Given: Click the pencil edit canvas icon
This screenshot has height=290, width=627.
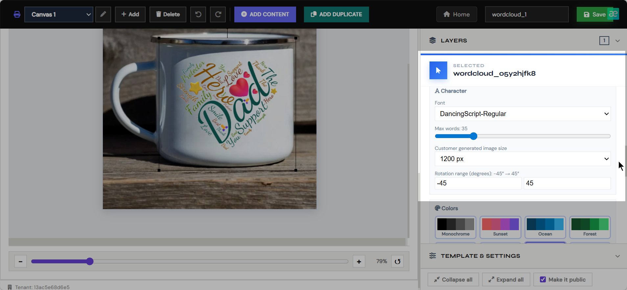Looking at the screenshot, I should (103, 14).
